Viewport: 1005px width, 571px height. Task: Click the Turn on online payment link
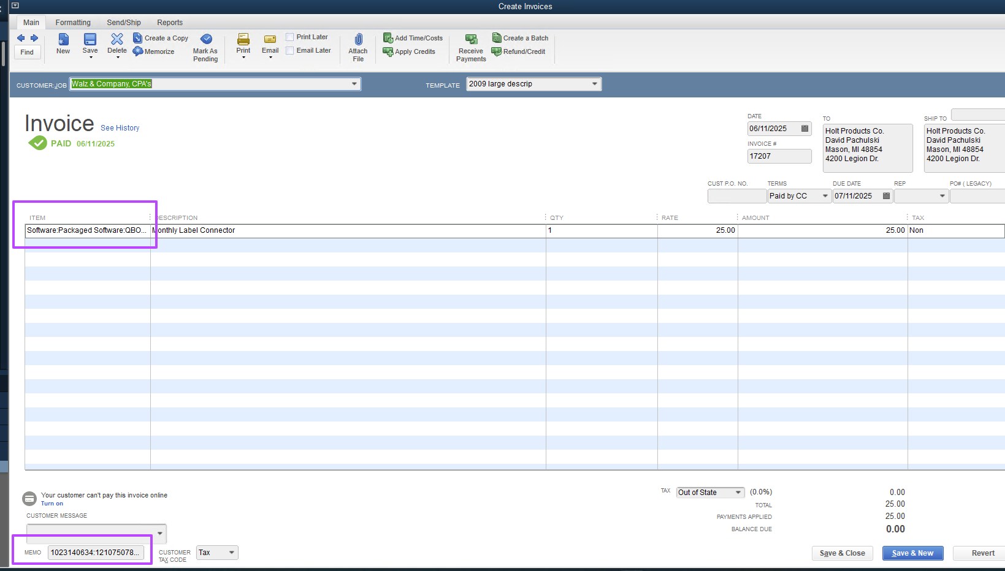tap(52, 504)
